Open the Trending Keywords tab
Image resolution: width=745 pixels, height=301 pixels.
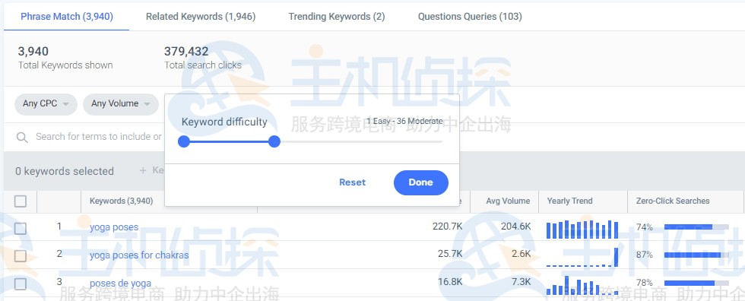click(336, 17)
